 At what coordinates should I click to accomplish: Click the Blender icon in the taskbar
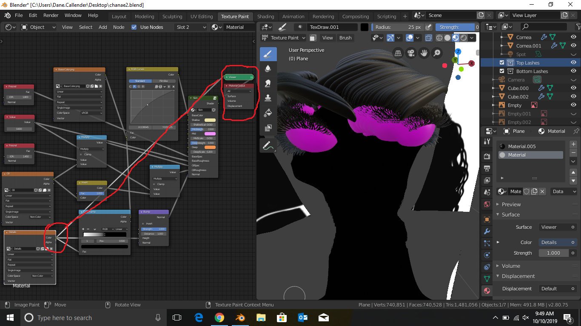[240, 318]
